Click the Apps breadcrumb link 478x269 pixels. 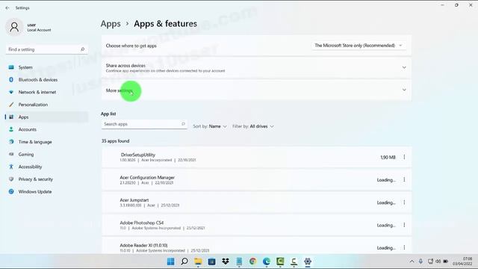(111, 24)
